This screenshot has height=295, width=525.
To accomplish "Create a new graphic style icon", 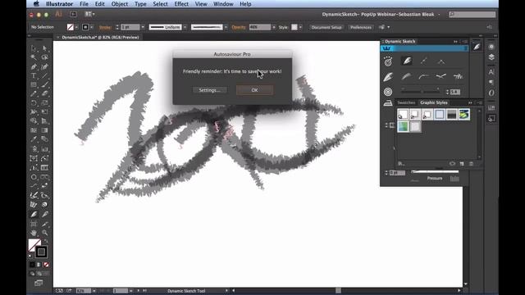I will pos(462,164).
